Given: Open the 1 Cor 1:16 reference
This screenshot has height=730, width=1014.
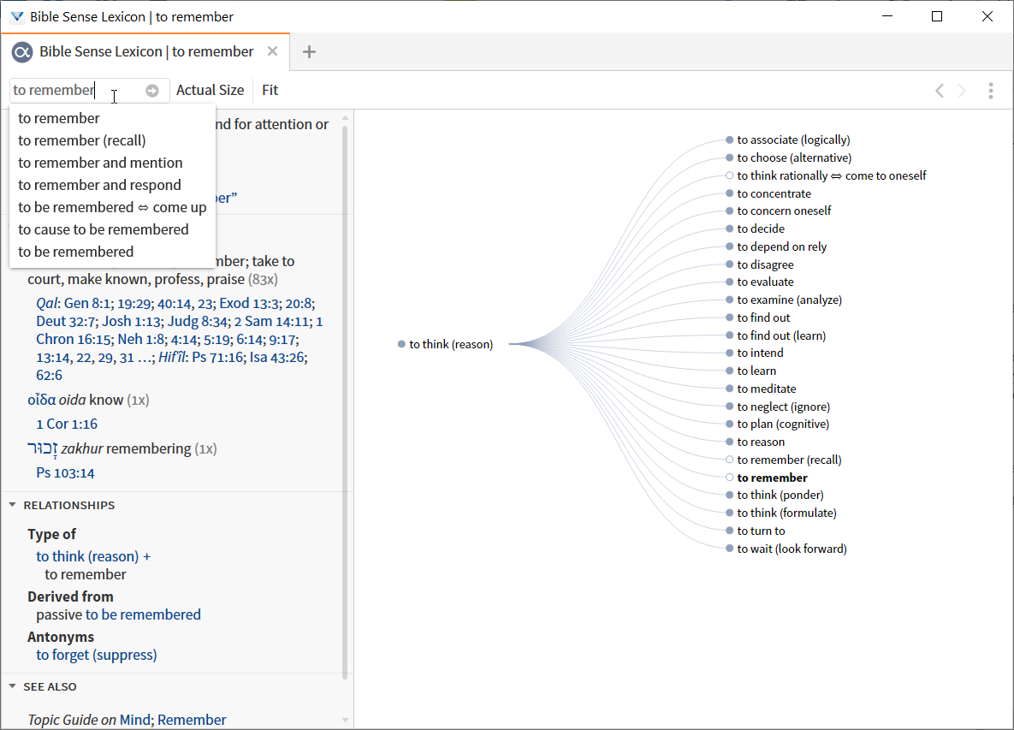Looking at the screenshot, I should [x=67, y=424].
